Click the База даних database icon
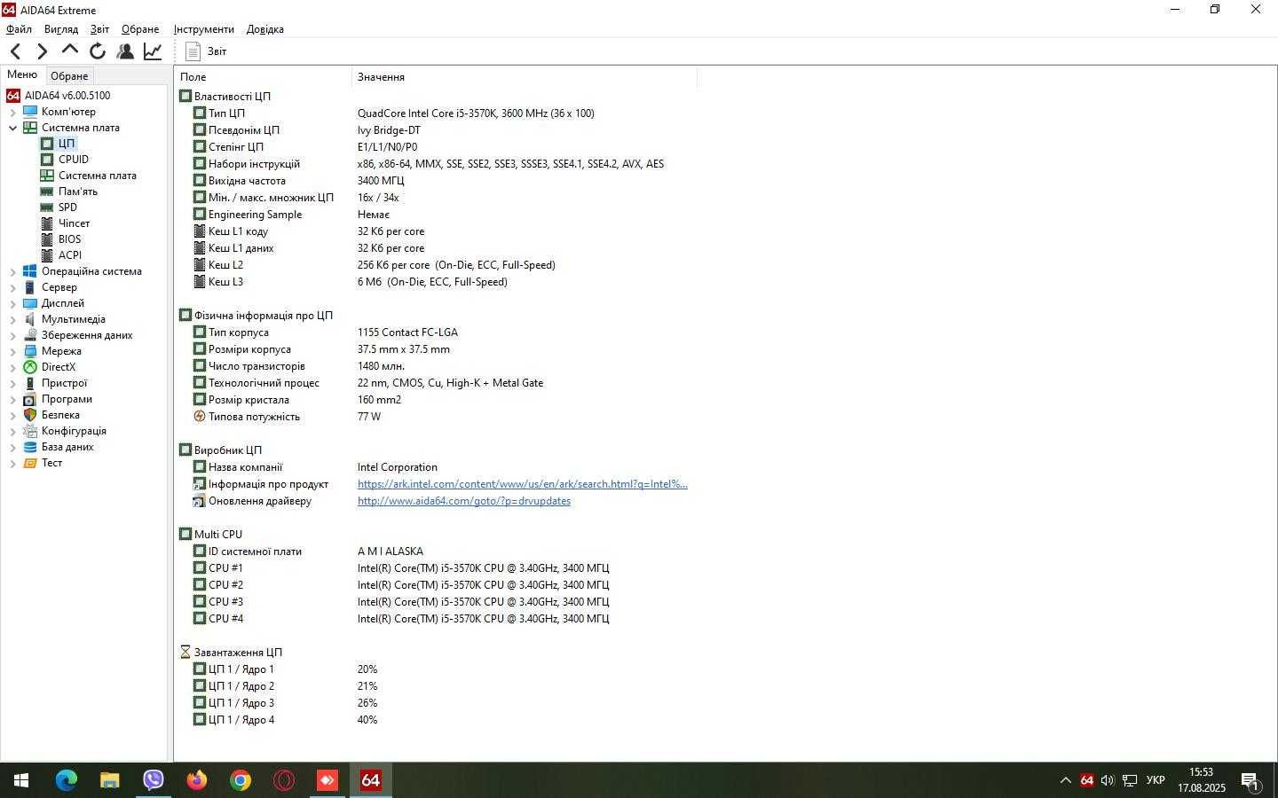1278x798 pixels. (x=30, y=447)
